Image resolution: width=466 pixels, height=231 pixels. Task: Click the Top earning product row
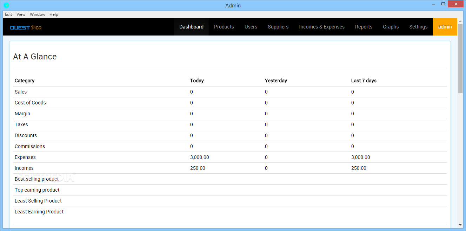(x=230, y=190)
